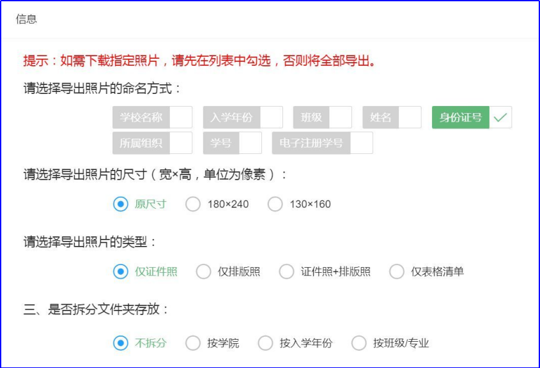This screenshot has width=540, height=368.
Task: Split folders by 按学院
Action: pyautogui.click(x=193, y=343)
